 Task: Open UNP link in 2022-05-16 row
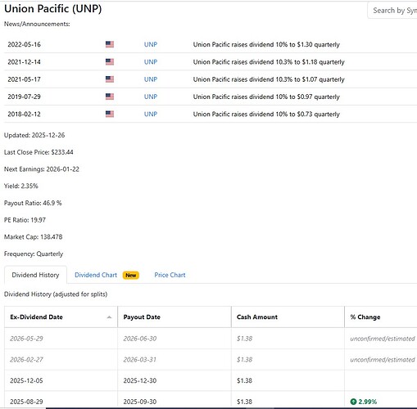[151, 44]
